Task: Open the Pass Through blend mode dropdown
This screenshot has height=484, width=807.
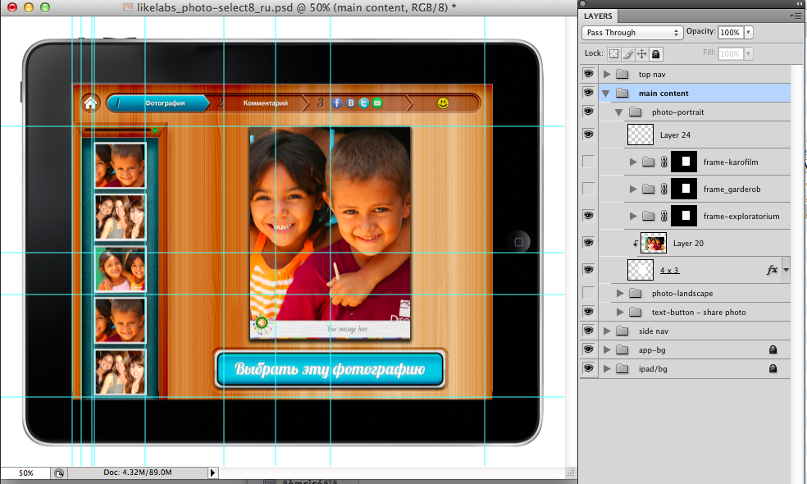Action: [x=632, y=33]
